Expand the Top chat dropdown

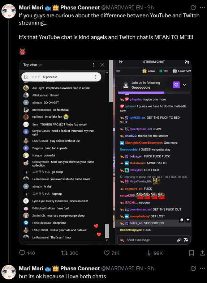click(x=32, y=65)
